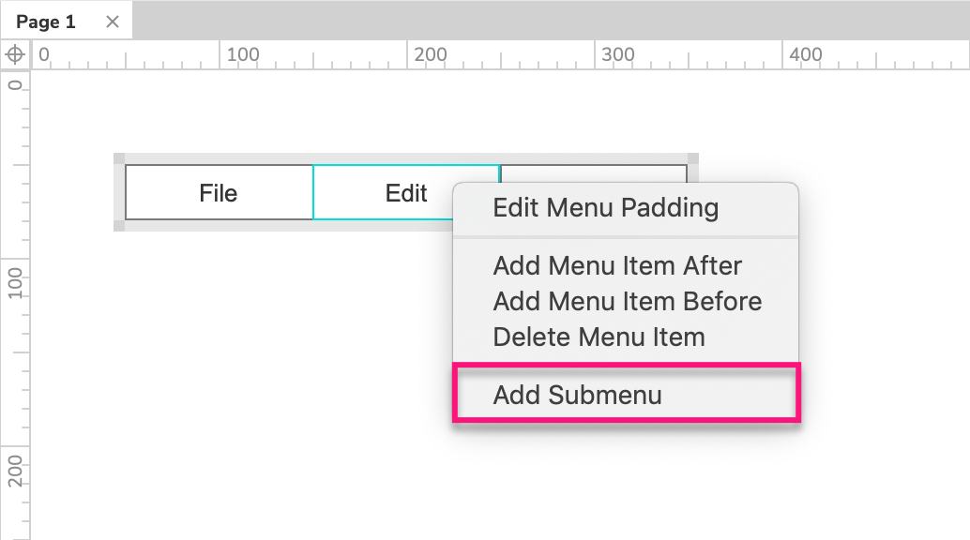Select the File menu item on canvas
The image size is (970, 540).
point(219,193)
